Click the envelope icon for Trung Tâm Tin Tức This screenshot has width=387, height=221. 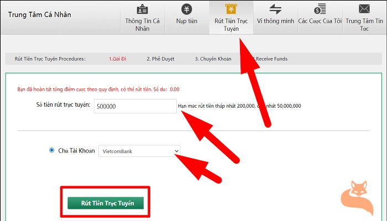tap(364, 9)
